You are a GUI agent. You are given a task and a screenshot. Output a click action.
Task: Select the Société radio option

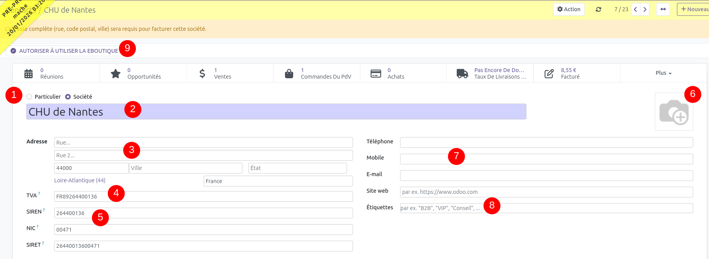[68, 97]
